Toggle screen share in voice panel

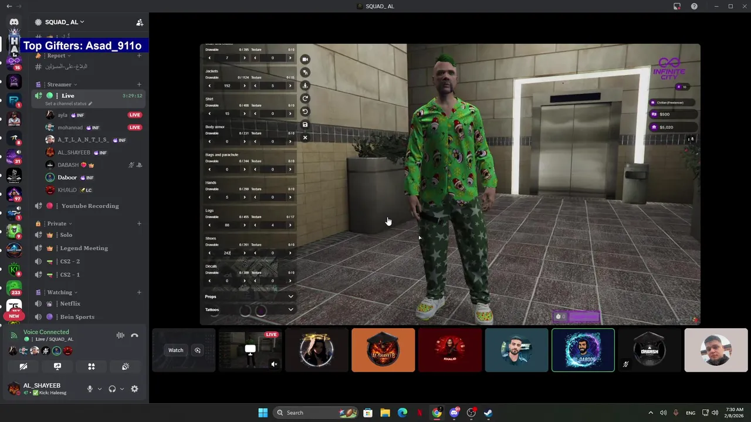tap(57, 366)
